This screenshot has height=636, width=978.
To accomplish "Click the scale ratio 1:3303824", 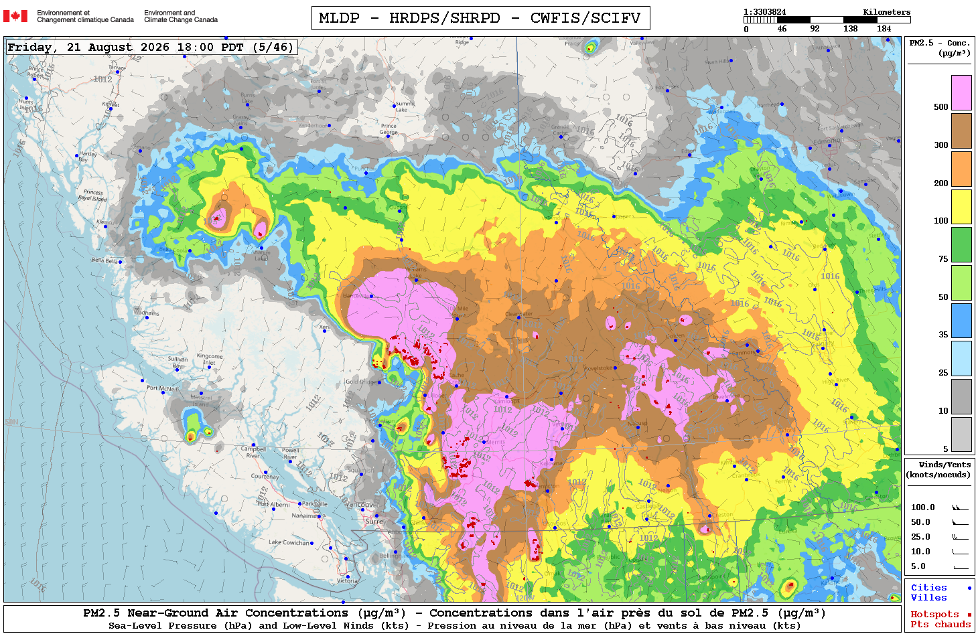I will click(x=764, y=12).
